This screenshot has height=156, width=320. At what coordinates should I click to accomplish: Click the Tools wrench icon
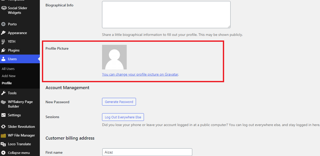click(3, 93)
